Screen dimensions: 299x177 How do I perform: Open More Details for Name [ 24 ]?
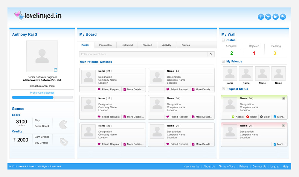202,89
